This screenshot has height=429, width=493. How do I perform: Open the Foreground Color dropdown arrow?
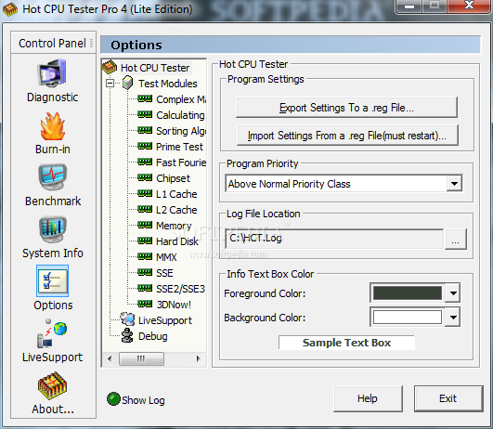coord(453,293)
